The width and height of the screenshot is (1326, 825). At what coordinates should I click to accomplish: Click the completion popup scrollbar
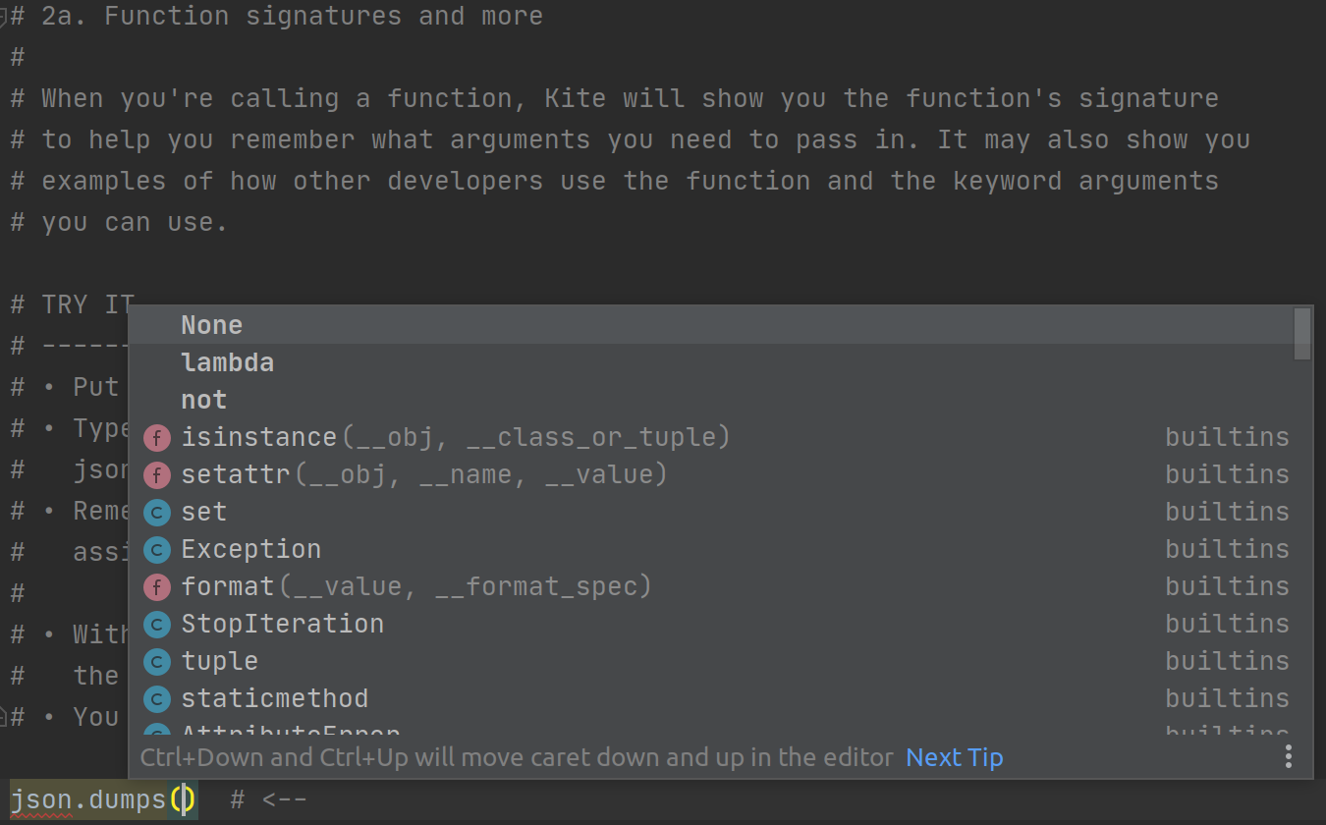[1302, 334]
